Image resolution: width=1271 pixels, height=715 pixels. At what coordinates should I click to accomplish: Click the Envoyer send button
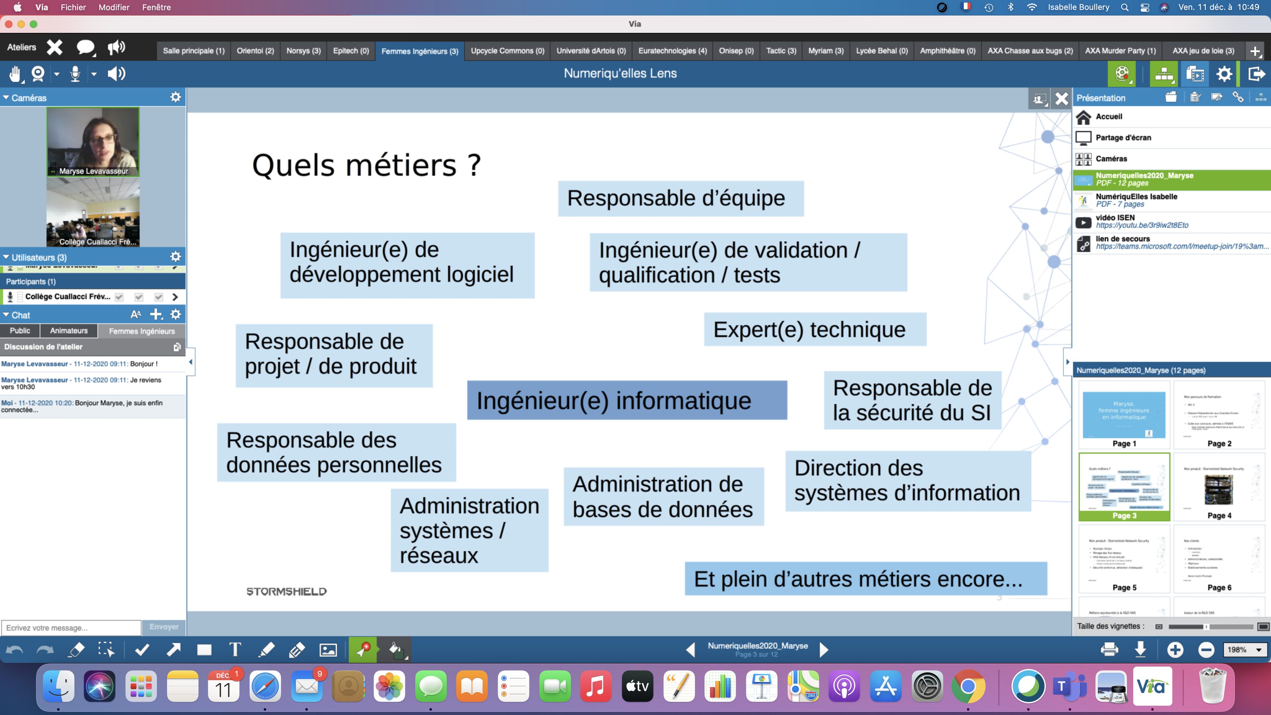pos(164,627)
